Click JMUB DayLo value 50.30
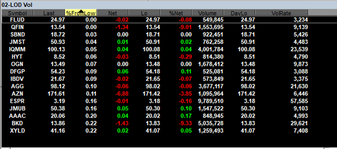The width and height of the screenshot is (337, 149). coord(248,108)
